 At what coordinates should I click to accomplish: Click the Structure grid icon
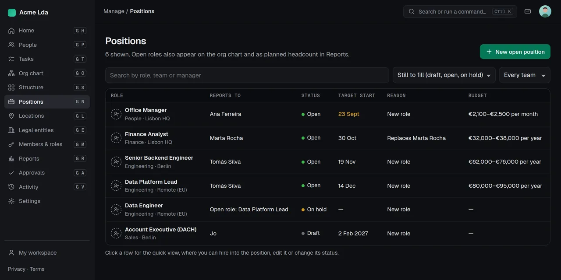11,87
